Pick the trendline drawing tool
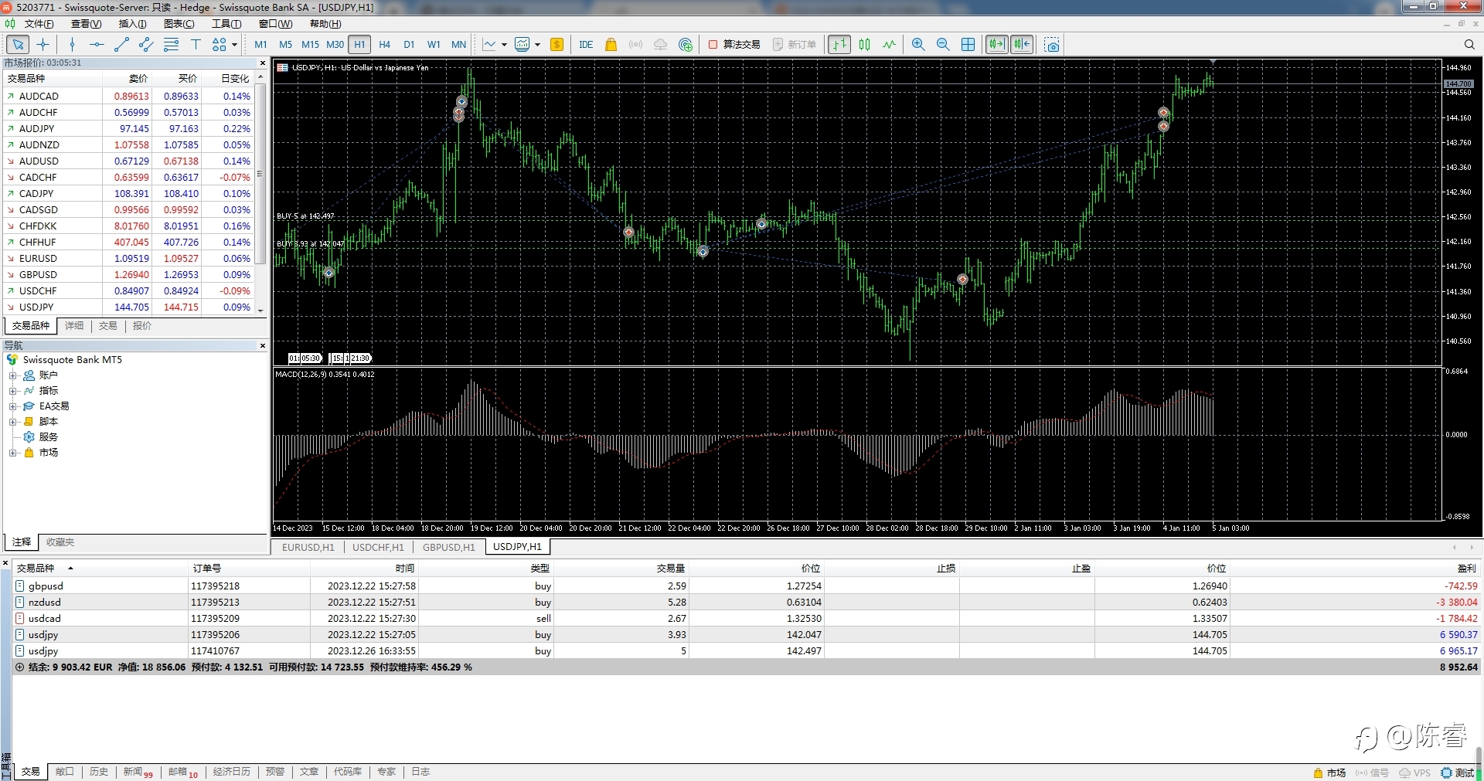The image size is (1484, 781). point(121,45)
